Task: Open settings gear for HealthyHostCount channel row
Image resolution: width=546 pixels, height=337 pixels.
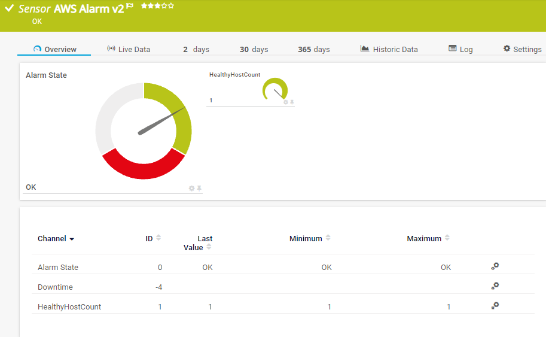Action: click(x=495, y=306)
